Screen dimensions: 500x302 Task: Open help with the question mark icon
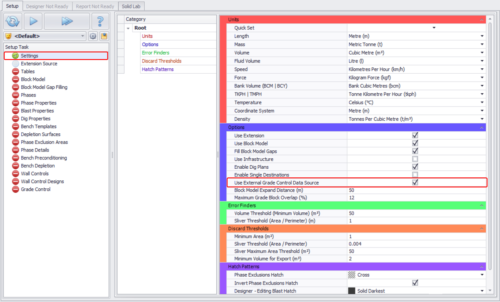click(x=100, y=21)
